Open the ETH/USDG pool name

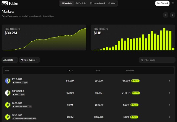point(17,79)
